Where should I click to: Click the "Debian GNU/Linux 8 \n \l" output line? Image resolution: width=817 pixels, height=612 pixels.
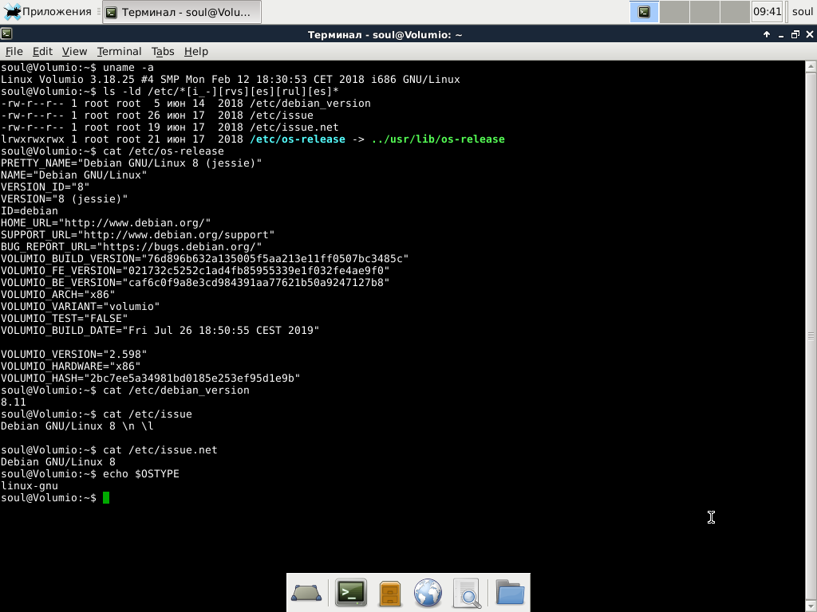(x=77, y=426)
